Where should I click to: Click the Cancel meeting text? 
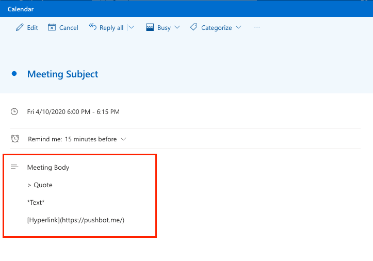coord(69,28)
